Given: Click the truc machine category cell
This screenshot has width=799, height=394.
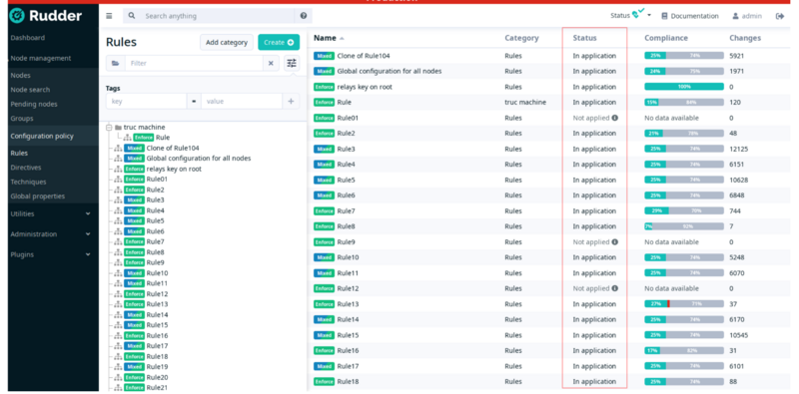Looking at the screenshot, I should tap(525, 102).
